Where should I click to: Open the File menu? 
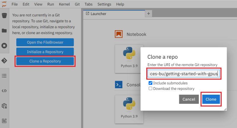(x=15, y=4)
